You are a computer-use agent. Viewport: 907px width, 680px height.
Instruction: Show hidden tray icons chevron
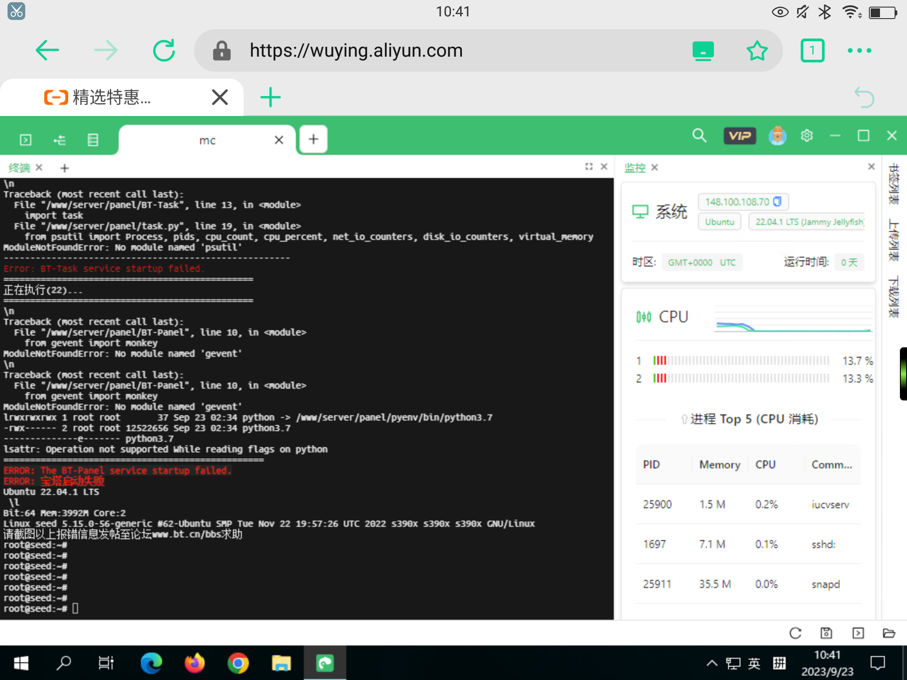click(x=712, y=663)
